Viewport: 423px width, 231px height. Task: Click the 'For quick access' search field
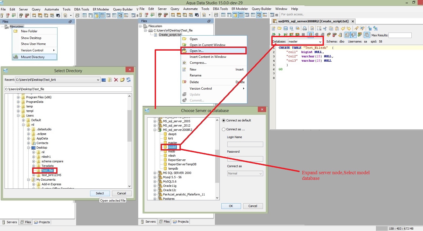pyautogui.click(x=292, y=14)
